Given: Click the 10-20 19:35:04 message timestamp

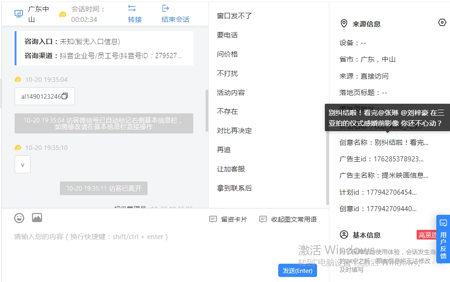Looking at the screenshot, I should coord(46,80).
